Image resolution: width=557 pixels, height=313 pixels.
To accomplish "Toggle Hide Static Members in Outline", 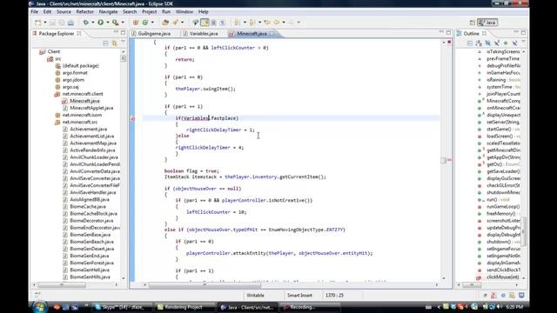I will (x=497, y=43).
